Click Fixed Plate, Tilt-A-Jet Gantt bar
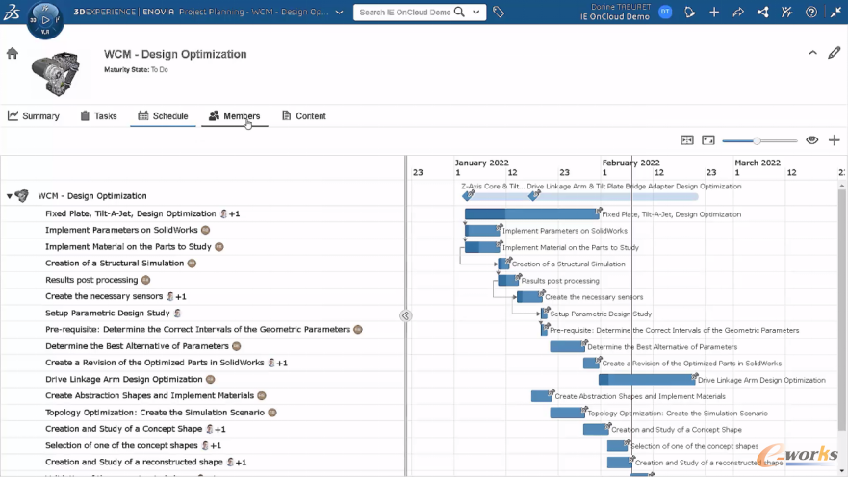Screen dimensions: 848x477 click(531, 213)
